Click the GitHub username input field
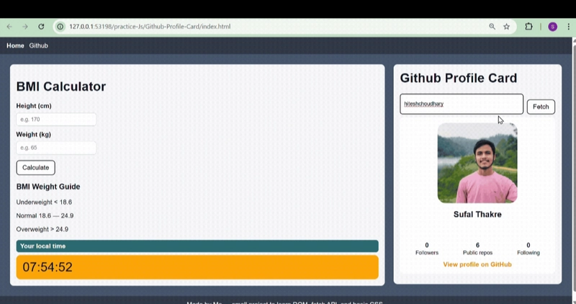 [x=462, y=104]
